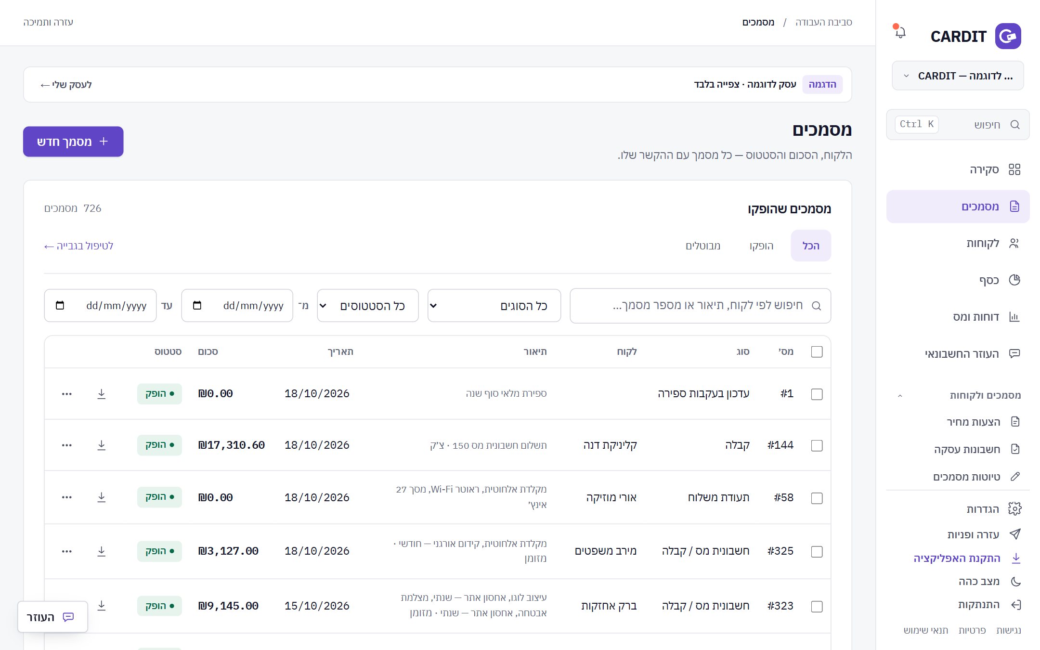Click התקנת האפליקציה install link
Screen dimensions: 1040x650
click(967, 558)
